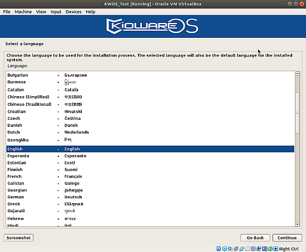306x252 pixels.
Task: Select Esperanto in the language list
Action: 150,156
